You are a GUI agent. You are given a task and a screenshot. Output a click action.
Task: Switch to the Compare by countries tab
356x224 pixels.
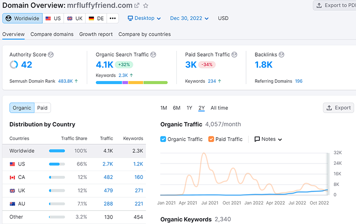[145, 34]
